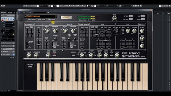Toggle the M mute button in toolbar
This screenshot has height=96, width=171.
(x=24, y=6)
